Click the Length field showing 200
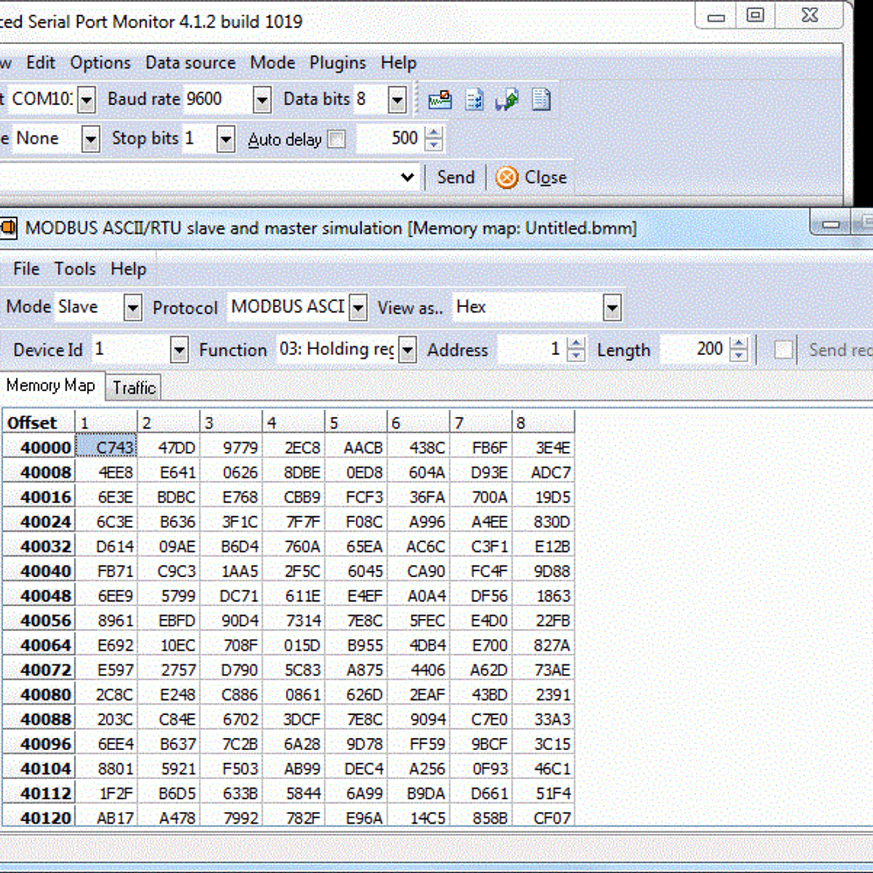The width and height of the screenshot is (873, 873). (695, 349)
